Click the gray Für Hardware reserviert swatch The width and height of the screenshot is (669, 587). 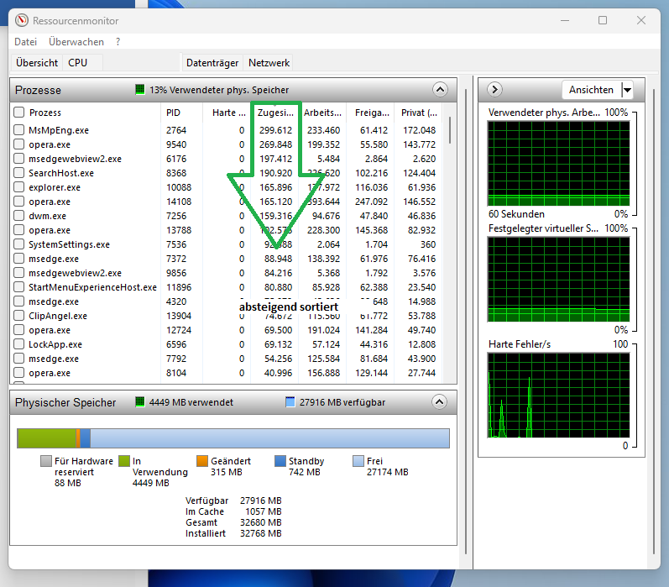(x=46, y=461)
